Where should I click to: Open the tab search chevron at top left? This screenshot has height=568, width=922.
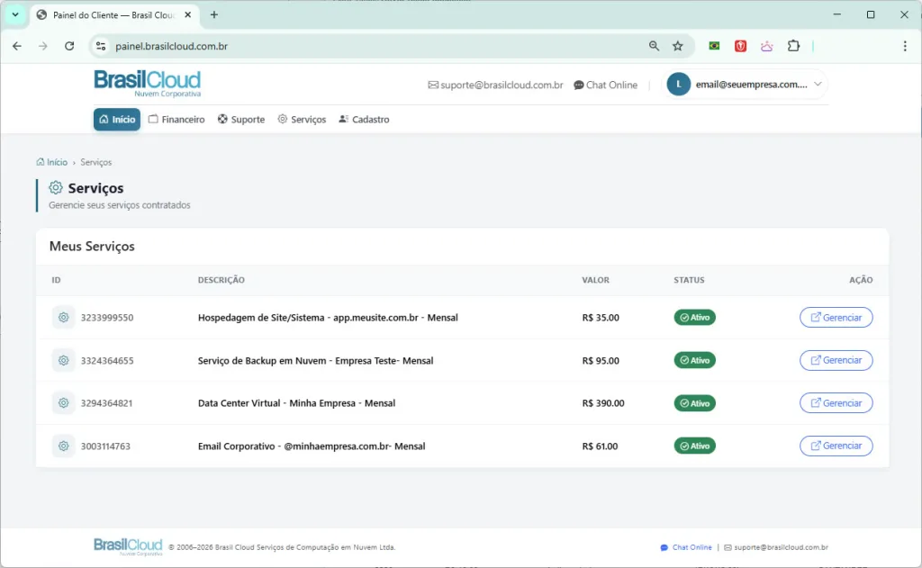14,14
